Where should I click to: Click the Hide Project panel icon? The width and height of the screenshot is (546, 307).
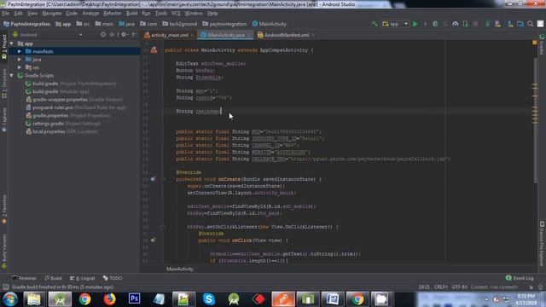(x=135, y=35)
